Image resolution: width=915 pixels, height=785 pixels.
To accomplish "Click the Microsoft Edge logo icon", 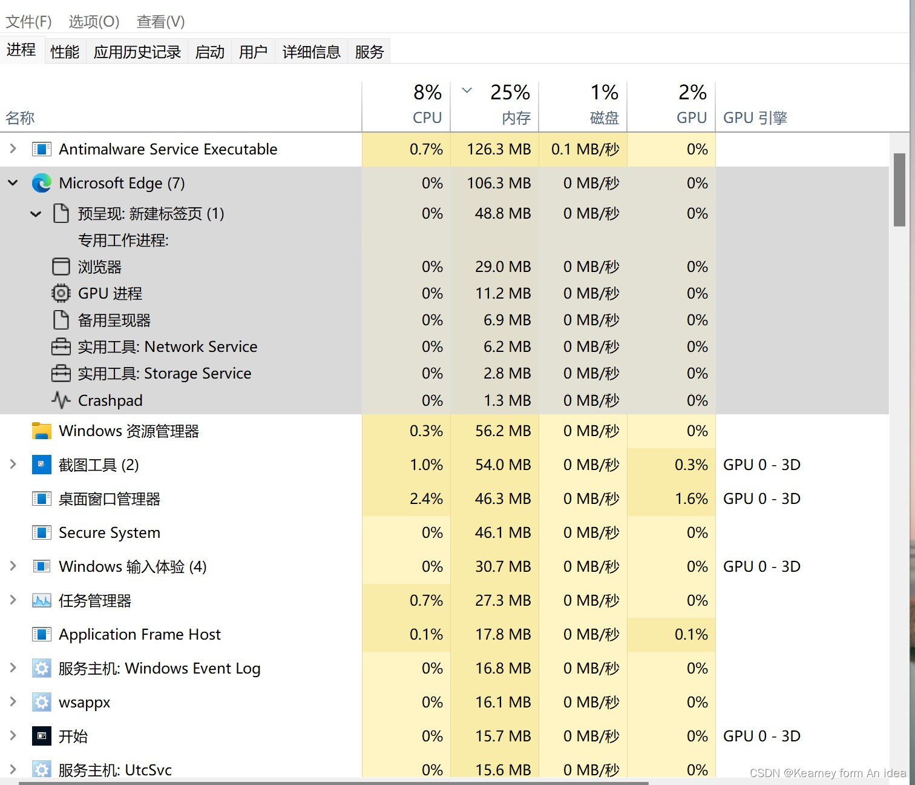I will 41,183.
